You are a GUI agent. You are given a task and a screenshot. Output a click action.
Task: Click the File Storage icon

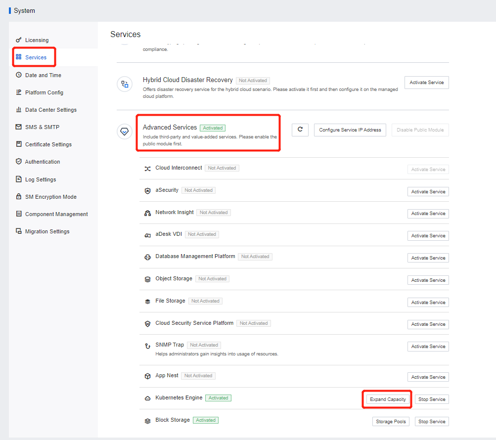[147, 302]
